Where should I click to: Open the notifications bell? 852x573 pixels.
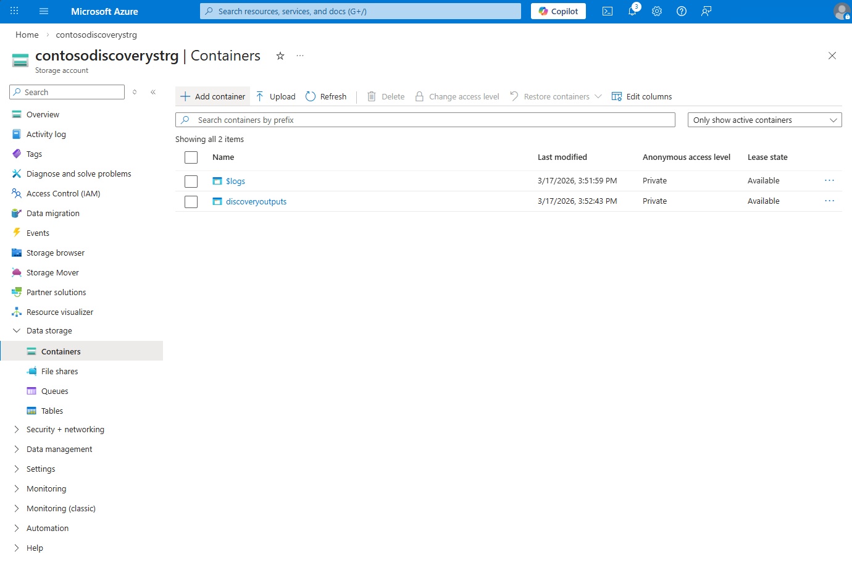tap(632, 11)
